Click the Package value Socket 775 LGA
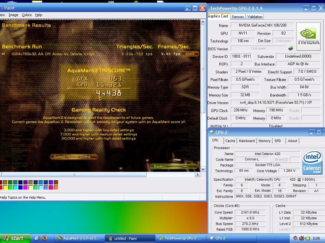 tap(267, 165)
